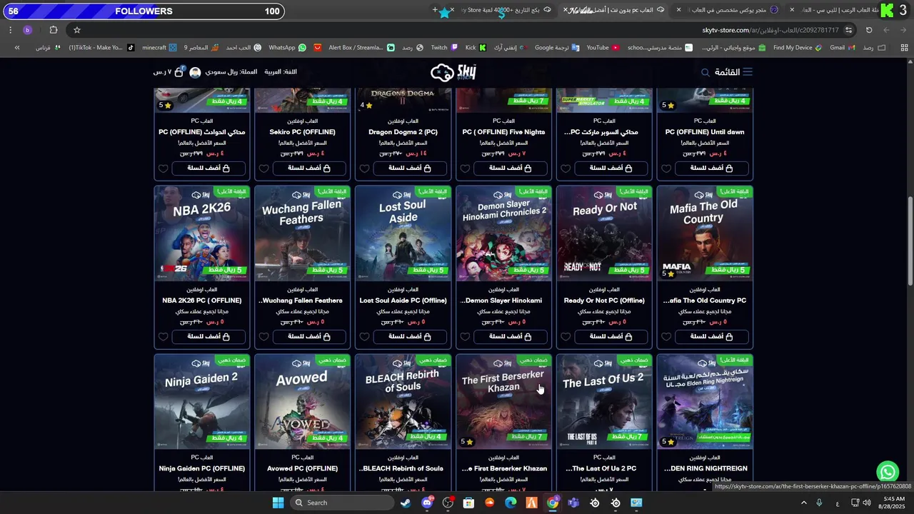Click the browser reload icon
Screen dimensions: 914x514
[x=869, y=30]
